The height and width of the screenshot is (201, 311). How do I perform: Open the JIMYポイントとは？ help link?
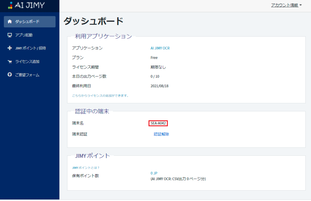pos(86,168)
